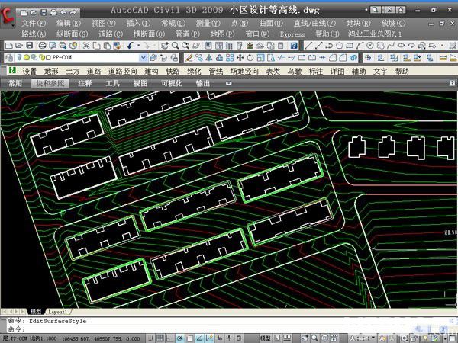Image resolution: width=458 pixels, height=343 pixels.
Task: Expand the ribbon minimize toggle button
Action: (x=229, y=83)
